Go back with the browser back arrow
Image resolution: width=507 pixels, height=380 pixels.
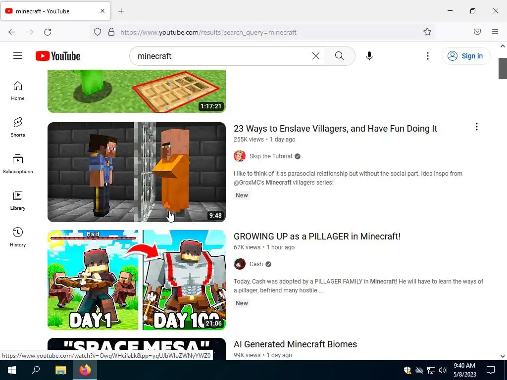click(x=12, y=32)
